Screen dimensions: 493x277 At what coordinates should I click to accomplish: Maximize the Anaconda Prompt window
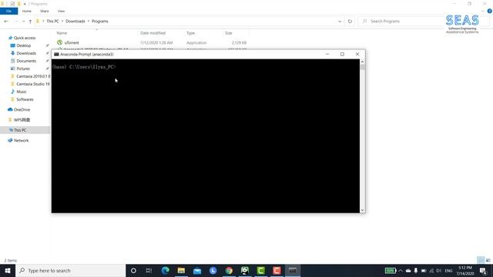pos(342,54)
